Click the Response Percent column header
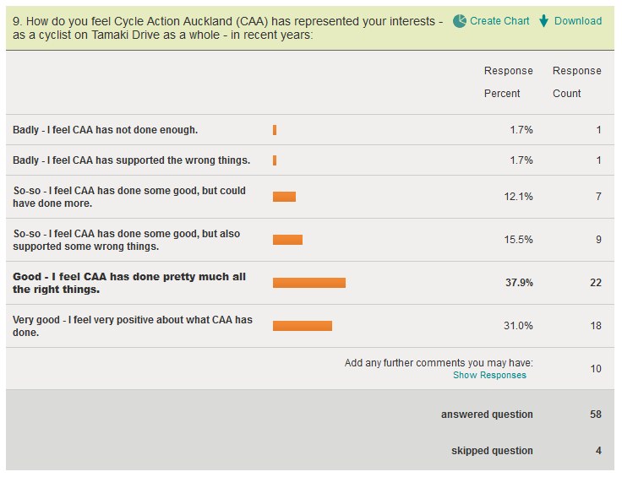The width and height of the screenshot is (622, 477). (508, 82)
